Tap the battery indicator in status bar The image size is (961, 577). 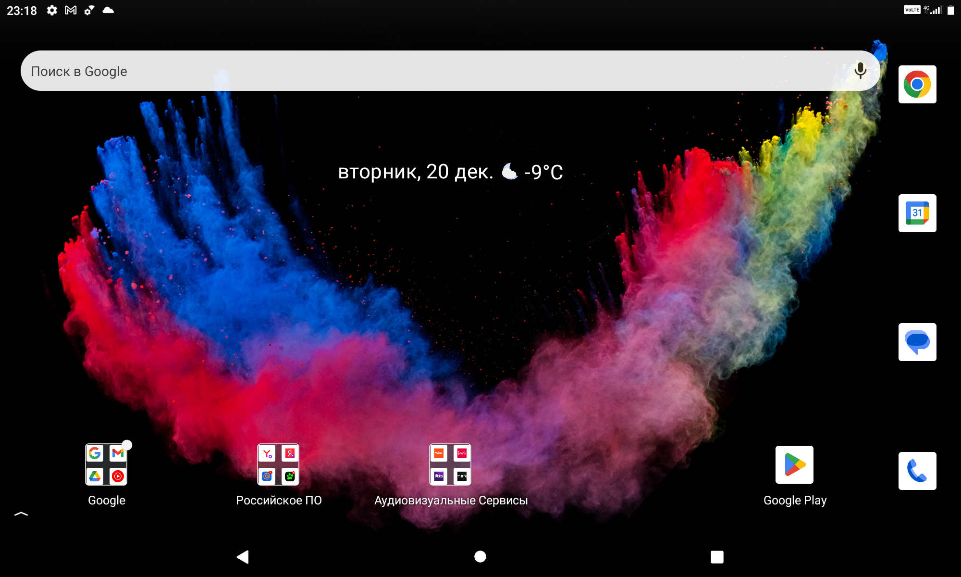(x=950, y=10)
